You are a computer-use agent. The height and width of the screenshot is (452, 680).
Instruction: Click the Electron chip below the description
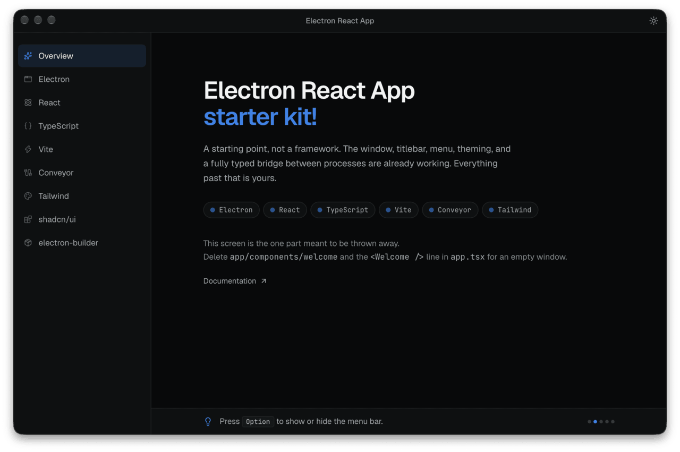point(232,210)
